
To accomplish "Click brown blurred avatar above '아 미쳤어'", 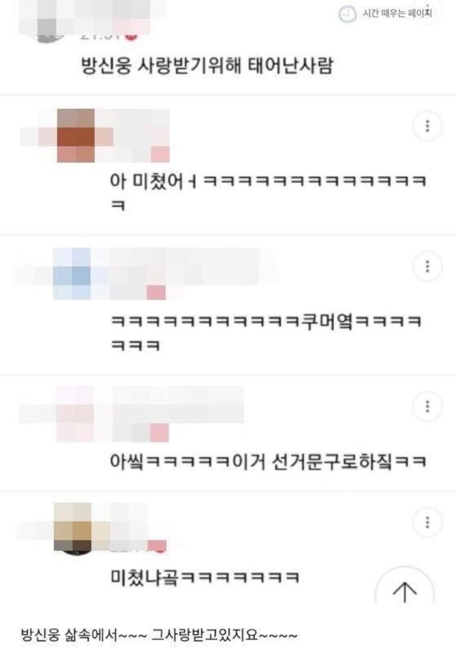I will coord(76,136).
